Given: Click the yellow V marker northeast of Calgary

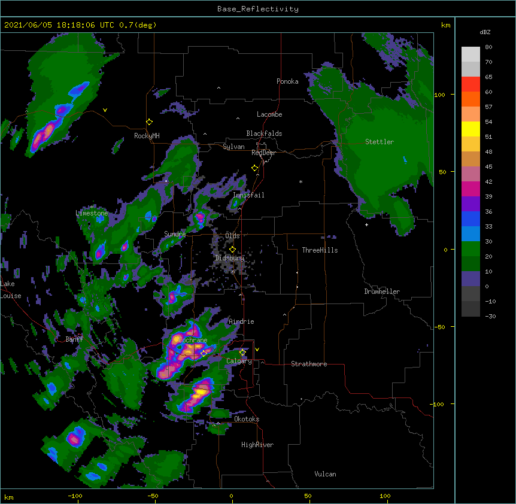Looking at the screenshot, I should [x=257, y=350].
